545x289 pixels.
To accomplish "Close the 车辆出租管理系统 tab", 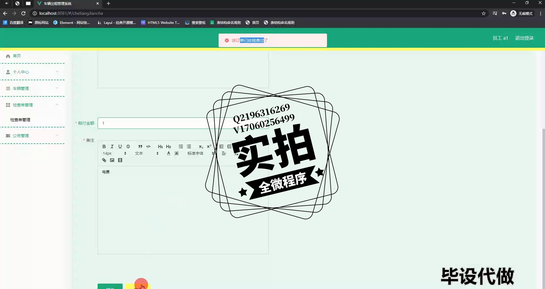I will [x=98, y=3].
